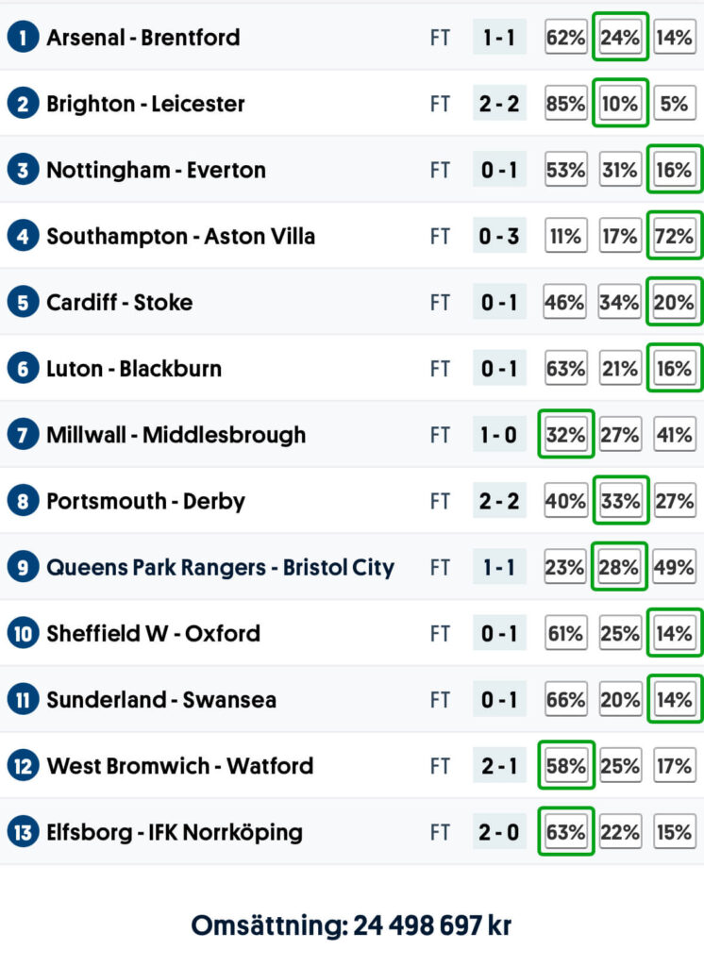704x966 pixels.
Task: Select the 85% home percentage for Brighton
Action: 564,104
